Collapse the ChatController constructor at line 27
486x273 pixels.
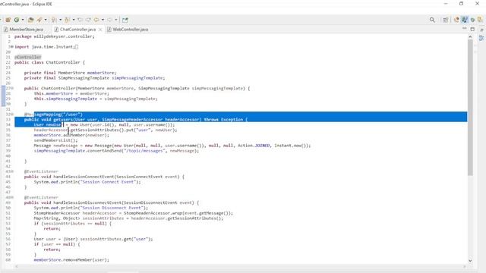tap(12, 88)
